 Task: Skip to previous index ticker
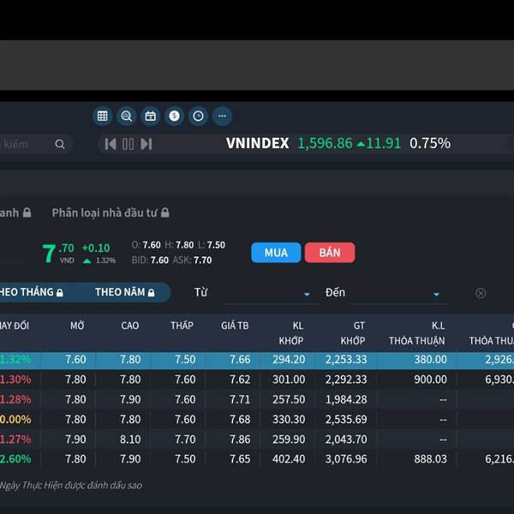click(x=111, y=144)
